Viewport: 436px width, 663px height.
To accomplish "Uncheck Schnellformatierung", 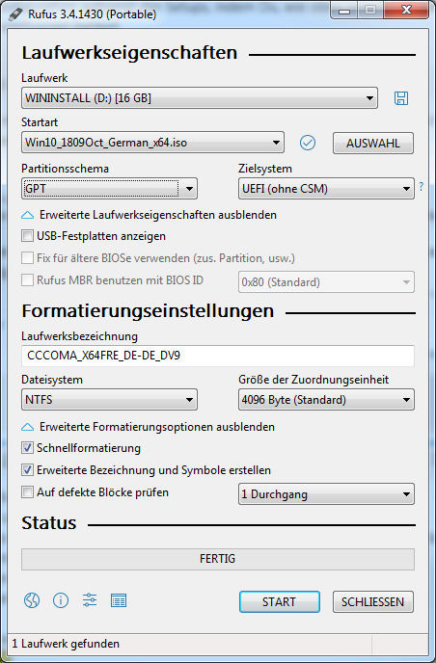I will coord(28,448).
